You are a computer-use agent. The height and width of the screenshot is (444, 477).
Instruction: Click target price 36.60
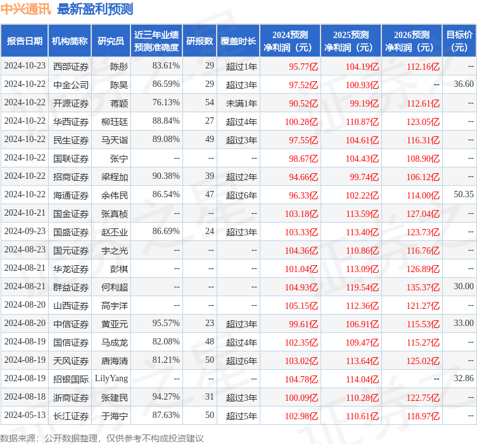(464, 84)
